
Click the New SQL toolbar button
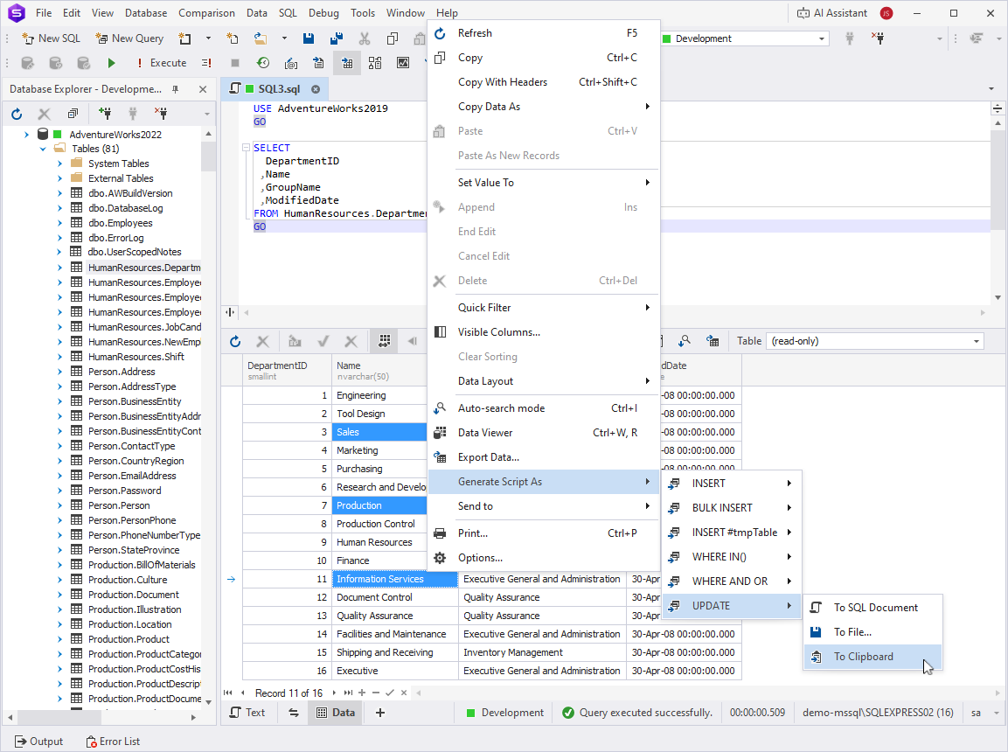point(51,38)
